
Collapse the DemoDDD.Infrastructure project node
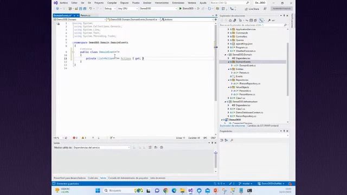pyautogui.click(x=226, y=102)
